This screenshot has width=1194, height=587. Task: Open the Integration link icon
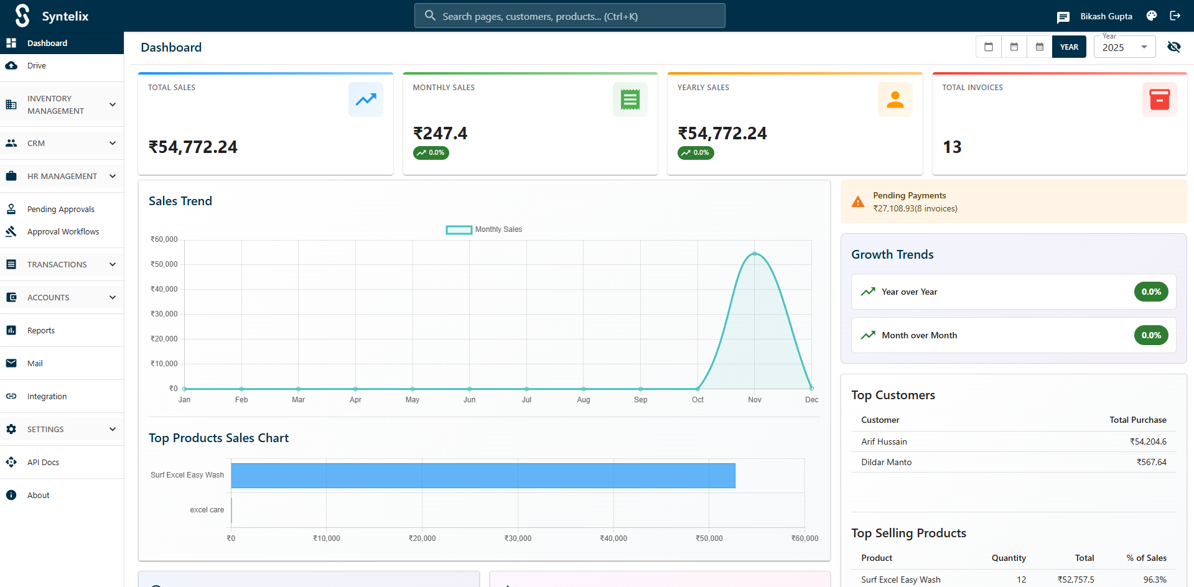[11, 396]
